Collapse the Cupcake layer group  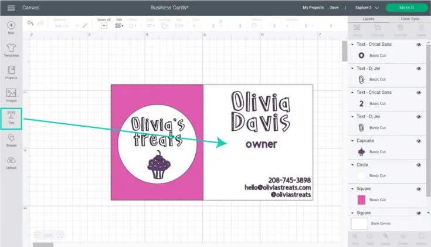pyautogui.click(x=352, y=141)
